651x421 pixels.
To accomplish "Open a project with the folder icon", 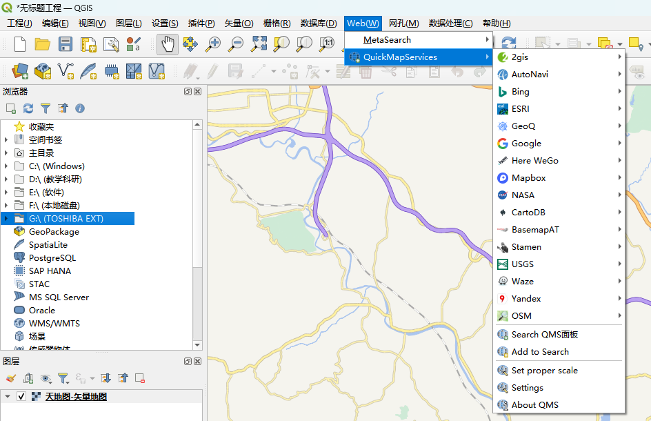I will coord(42,43).
